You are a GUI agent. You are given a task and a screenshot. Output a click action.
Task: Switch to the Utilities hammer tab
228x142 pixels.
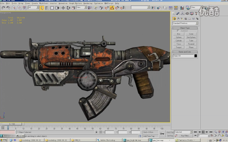click(x=196, y=13)
